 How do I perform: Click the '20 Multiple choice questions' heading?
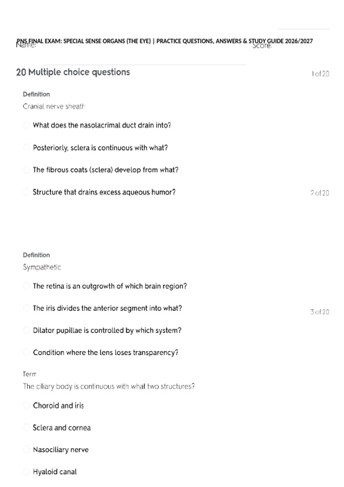73,72
